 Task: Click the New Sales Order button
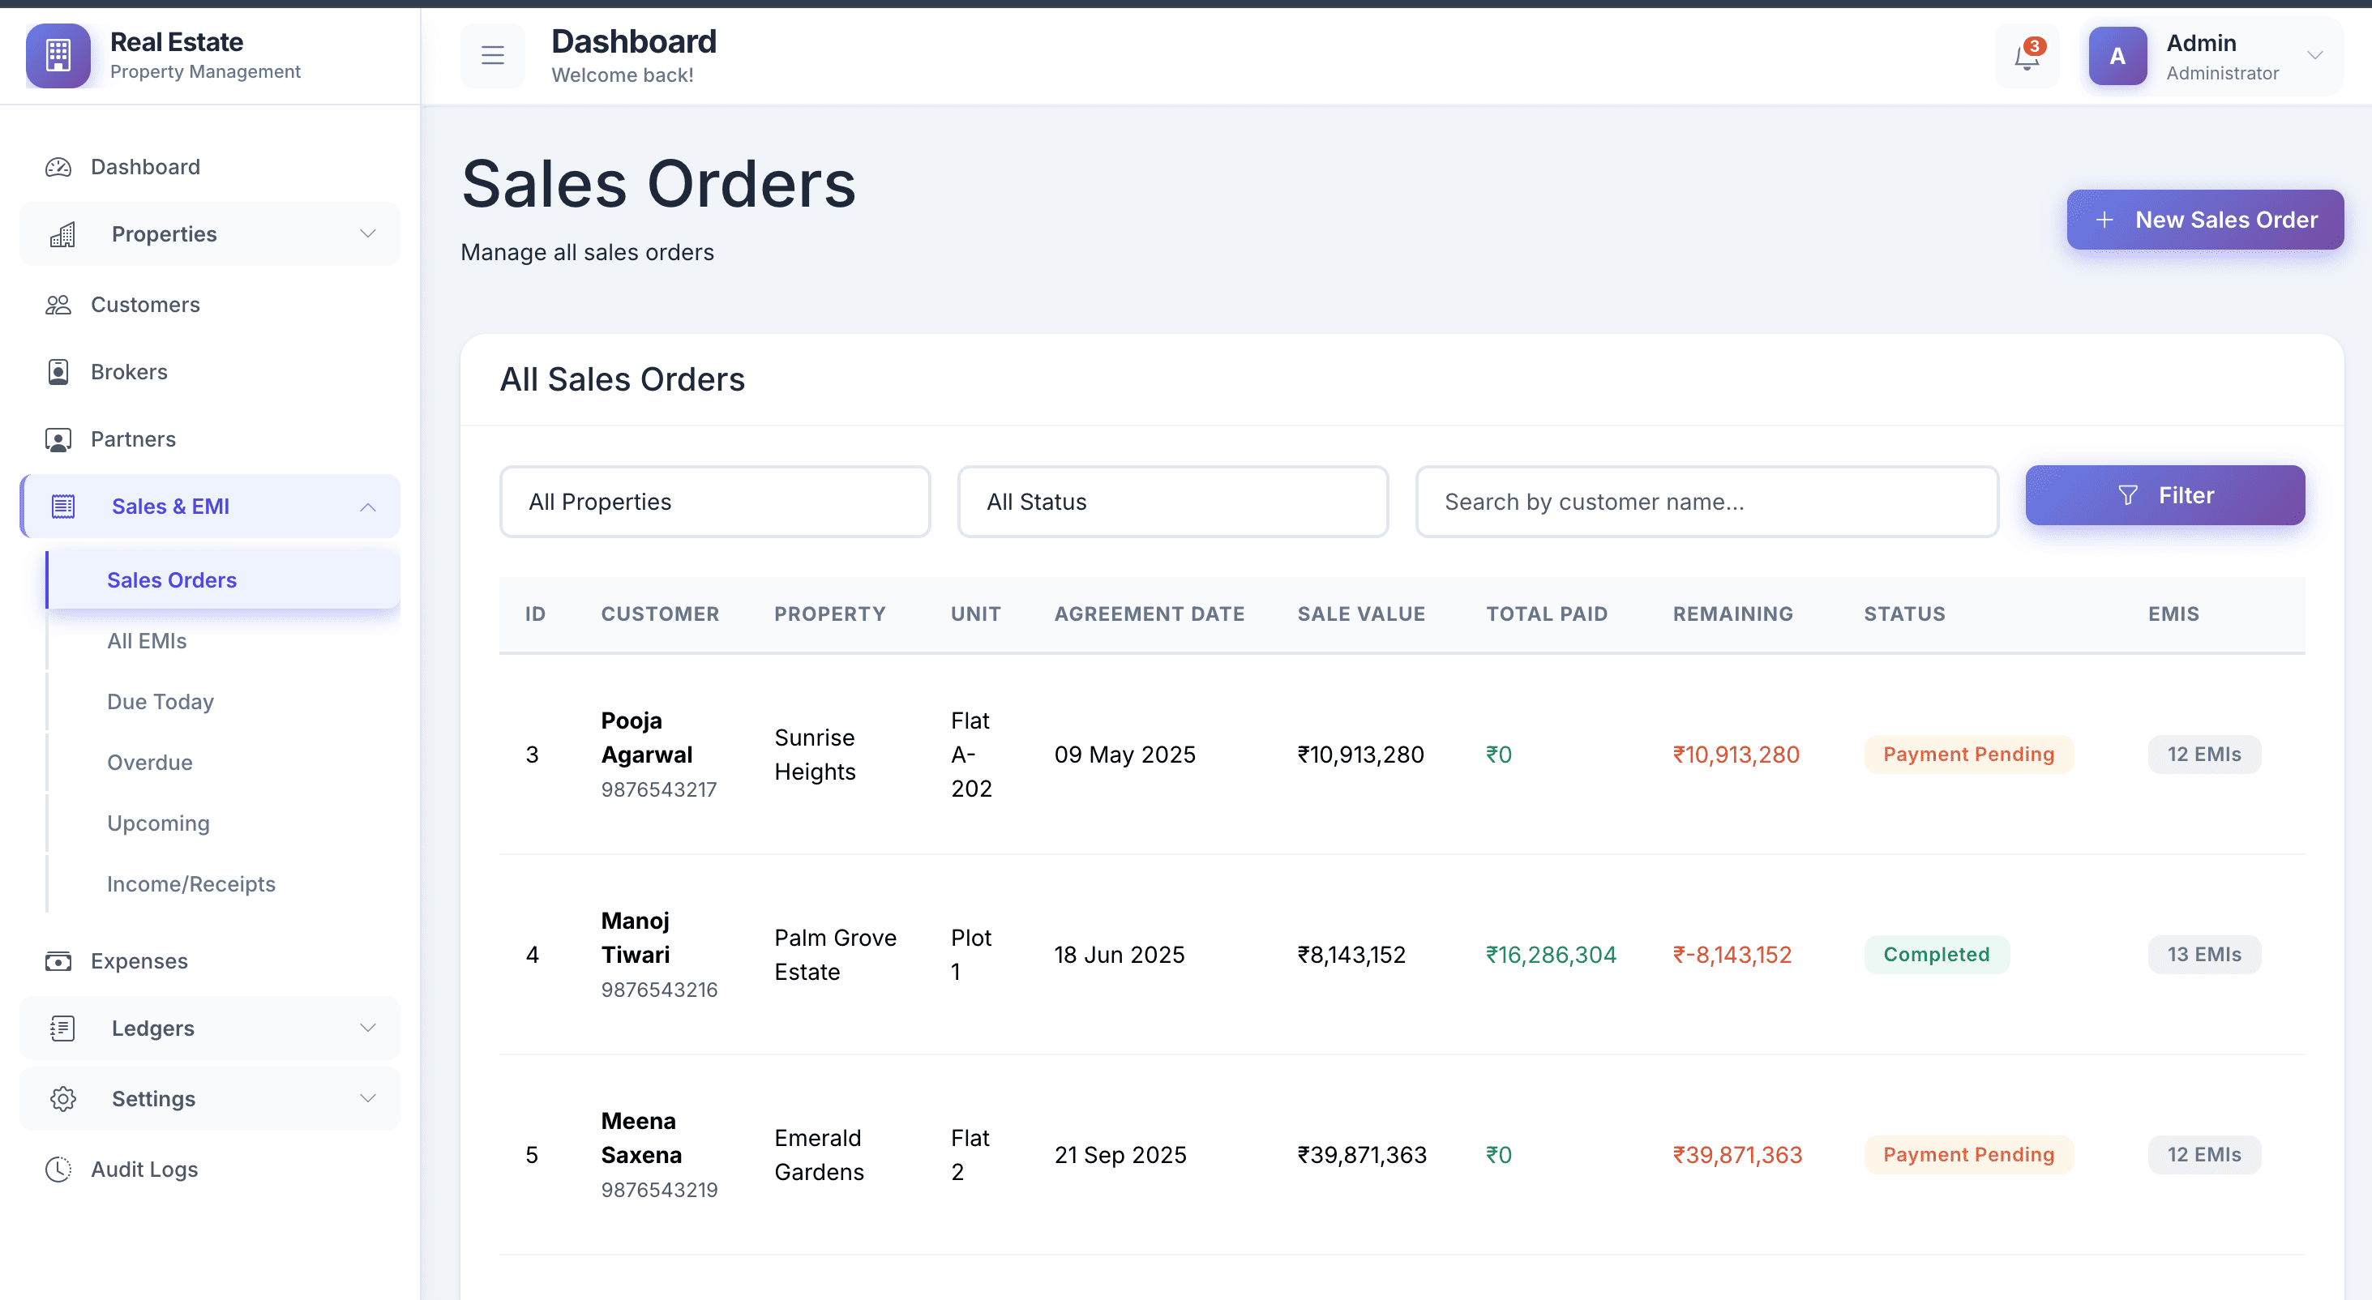(2204, 220)
